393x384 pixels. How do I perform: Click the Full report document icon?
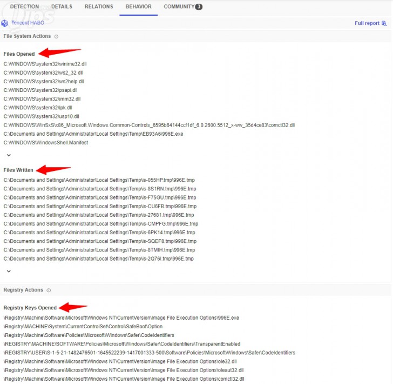pyautogui.click(x=384, y=23)
